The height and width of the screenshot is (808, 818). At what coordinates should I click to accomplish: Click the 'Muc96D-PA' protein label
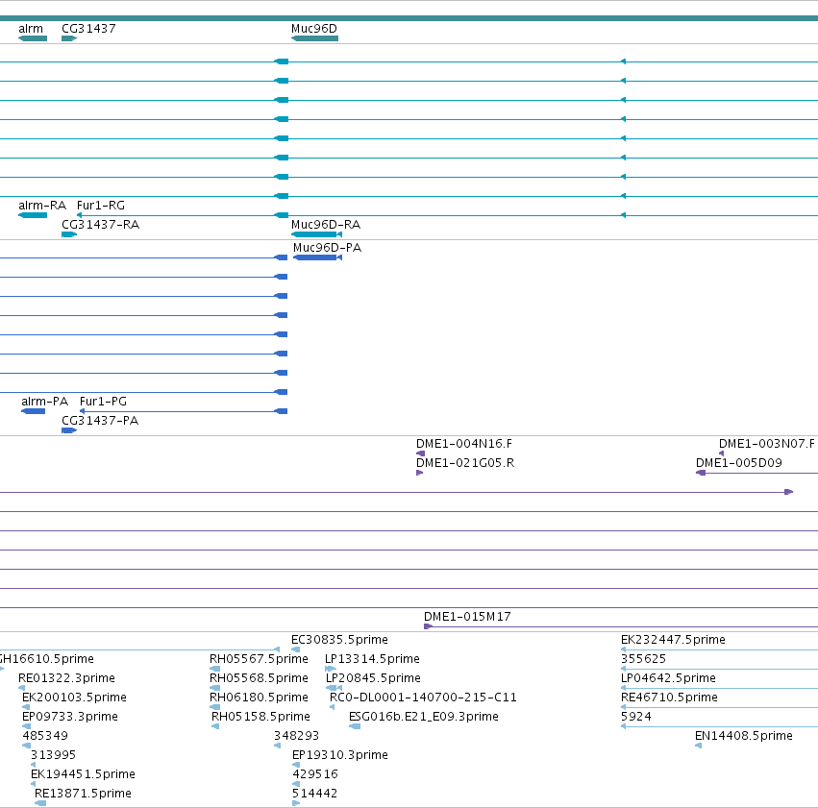pos(327,248)
